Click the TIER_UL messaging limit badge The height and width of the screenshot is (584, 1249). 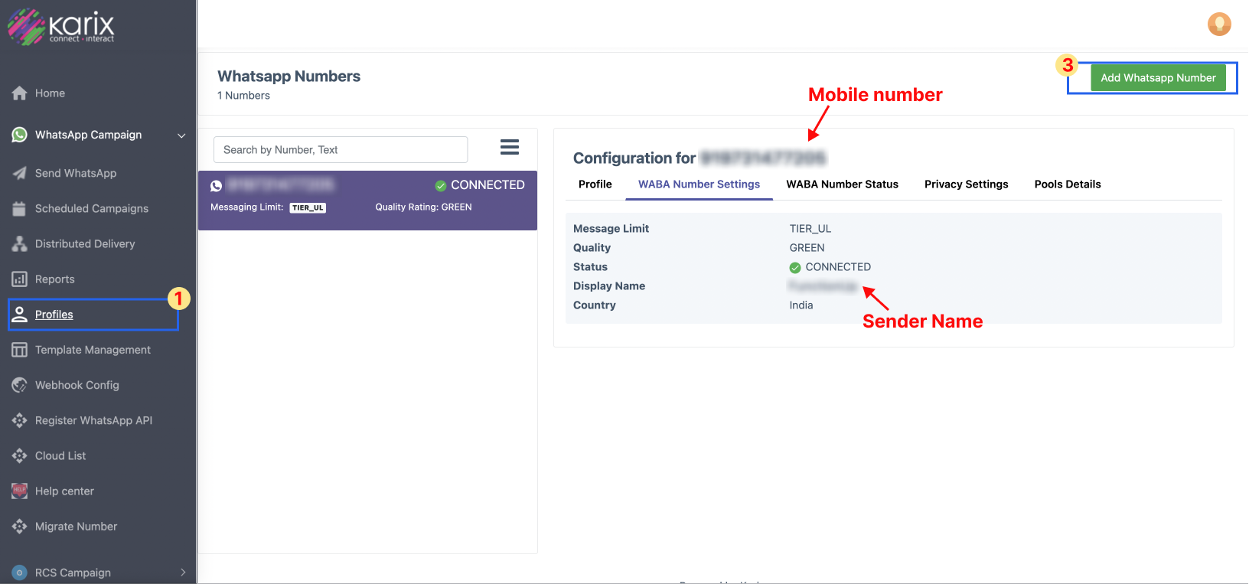pyautogui.click(x=308, y=208)
